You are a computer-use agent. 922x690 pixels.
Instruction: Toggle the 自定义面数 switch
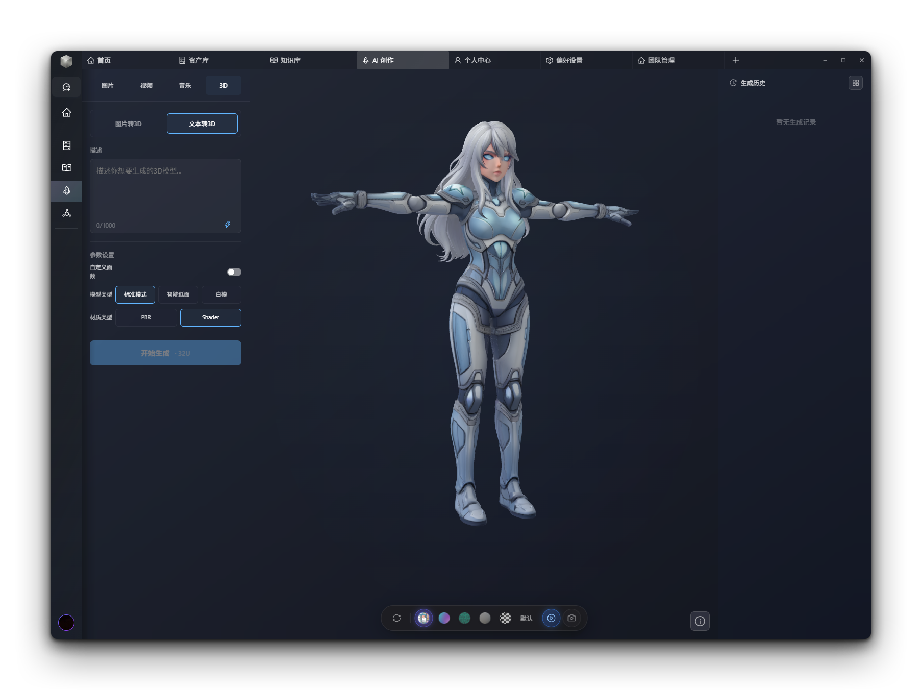(234, 272)
